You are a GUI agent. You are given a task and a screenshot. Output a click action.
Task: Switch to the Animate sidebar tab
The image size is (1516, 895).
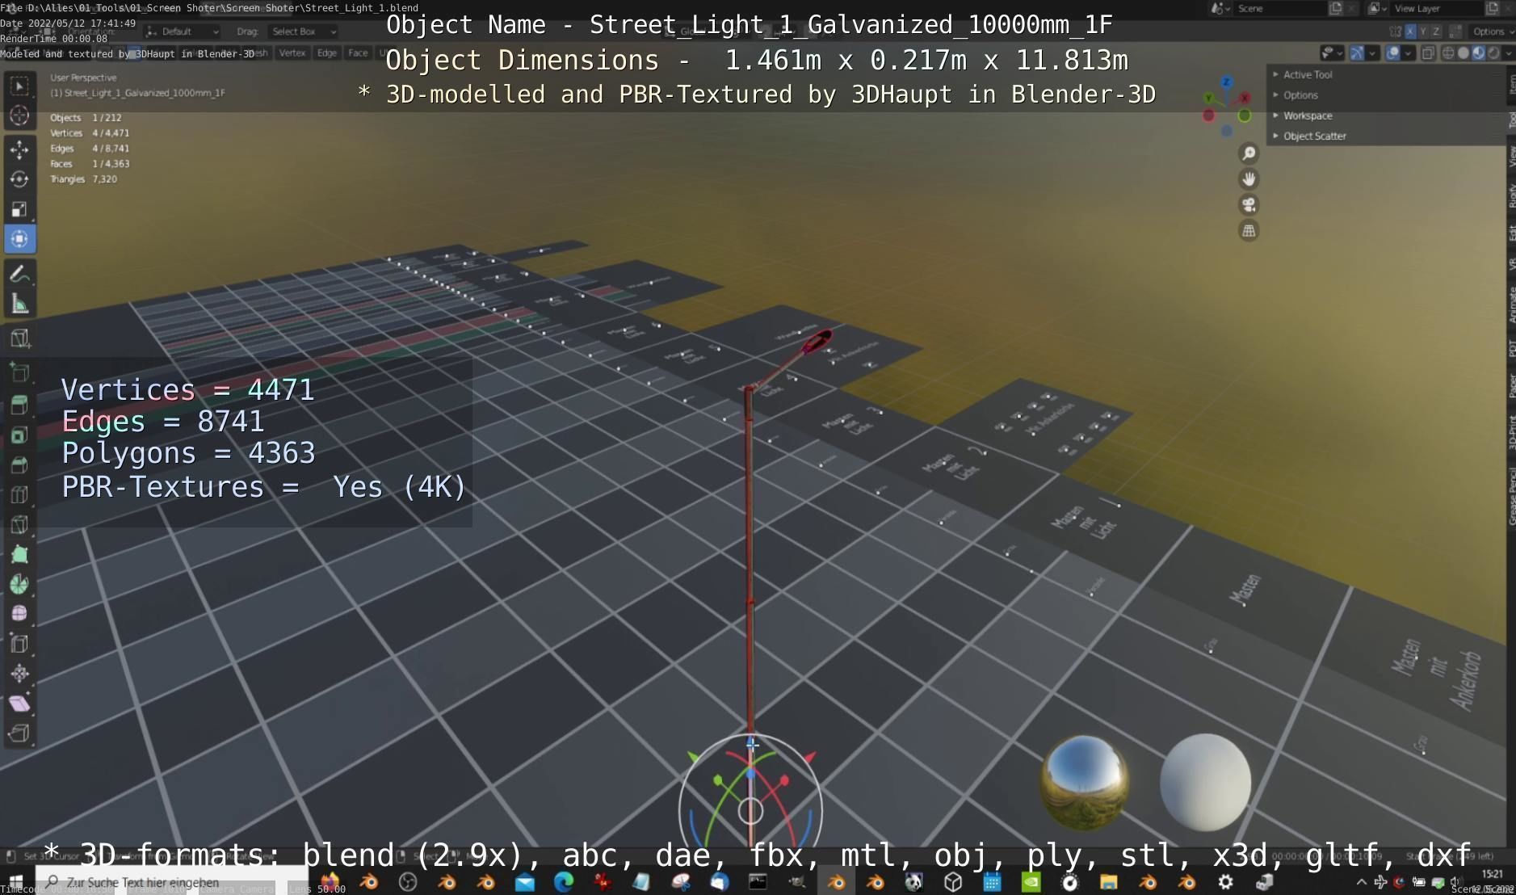[1510, 306]
